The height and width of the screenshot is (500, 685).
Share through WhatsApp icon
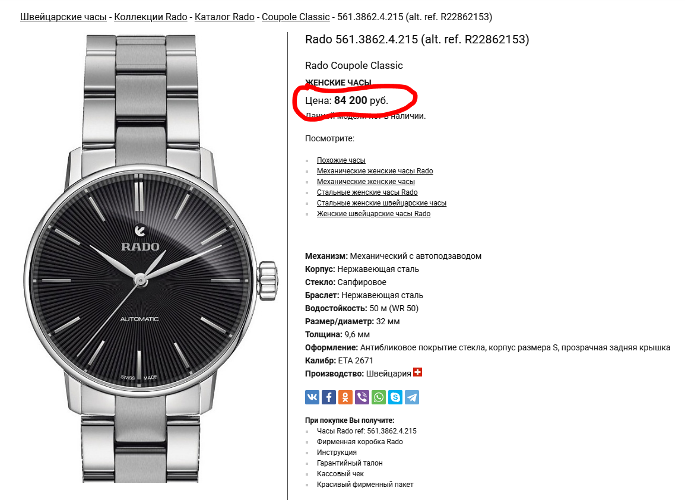(x=379, y=397)
